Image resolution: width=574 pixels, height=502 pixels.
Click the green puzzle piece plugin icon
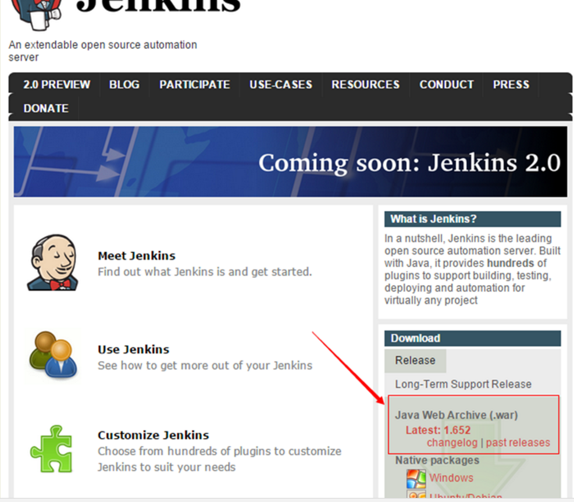click(x=52, y=448)
